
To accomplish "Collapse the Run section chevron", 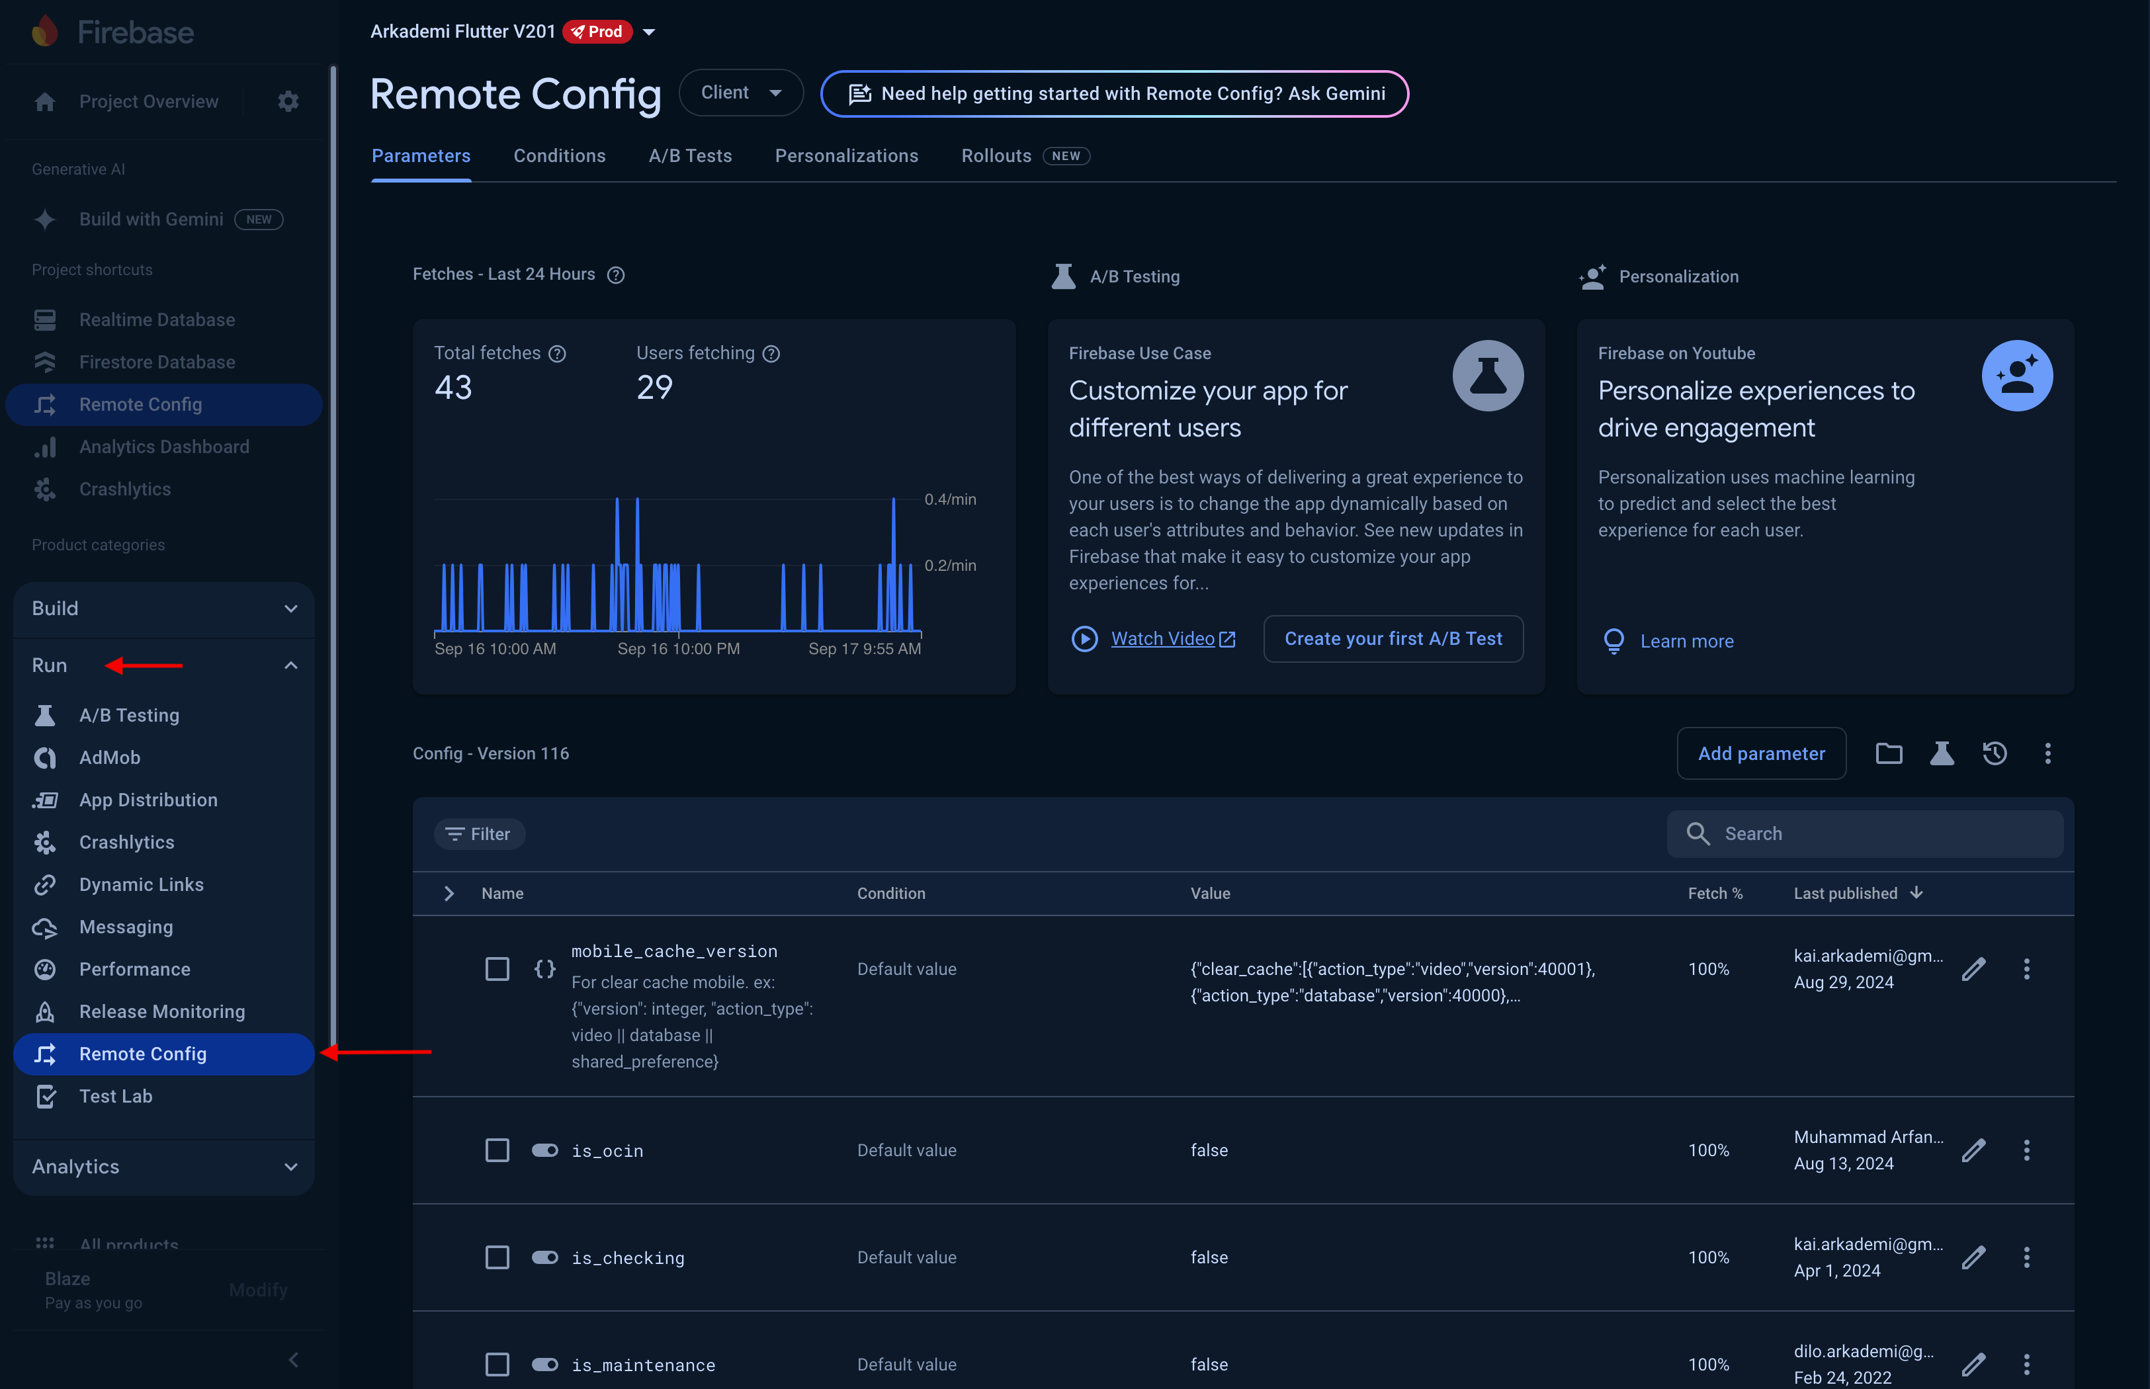I will coord(290,665).
